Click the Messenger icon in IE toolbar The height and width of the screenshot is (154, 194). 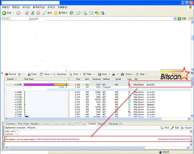tap(102, 13)
